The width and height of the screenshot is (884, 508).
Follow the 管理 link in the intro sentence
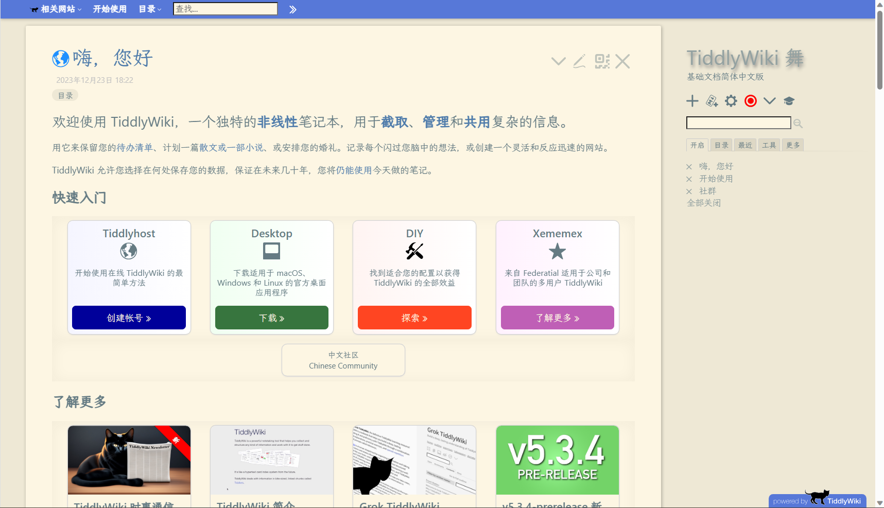click(436, 122)
